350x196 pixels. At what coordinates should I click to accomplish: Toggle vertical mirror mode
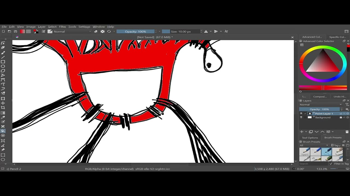click(216, 32)
